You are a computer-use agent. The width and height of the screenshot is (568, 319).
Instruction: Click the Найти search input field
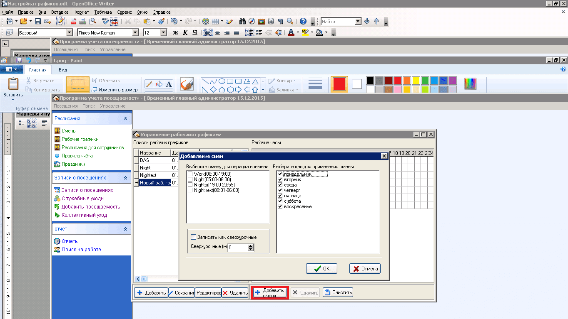coord(338,21)
